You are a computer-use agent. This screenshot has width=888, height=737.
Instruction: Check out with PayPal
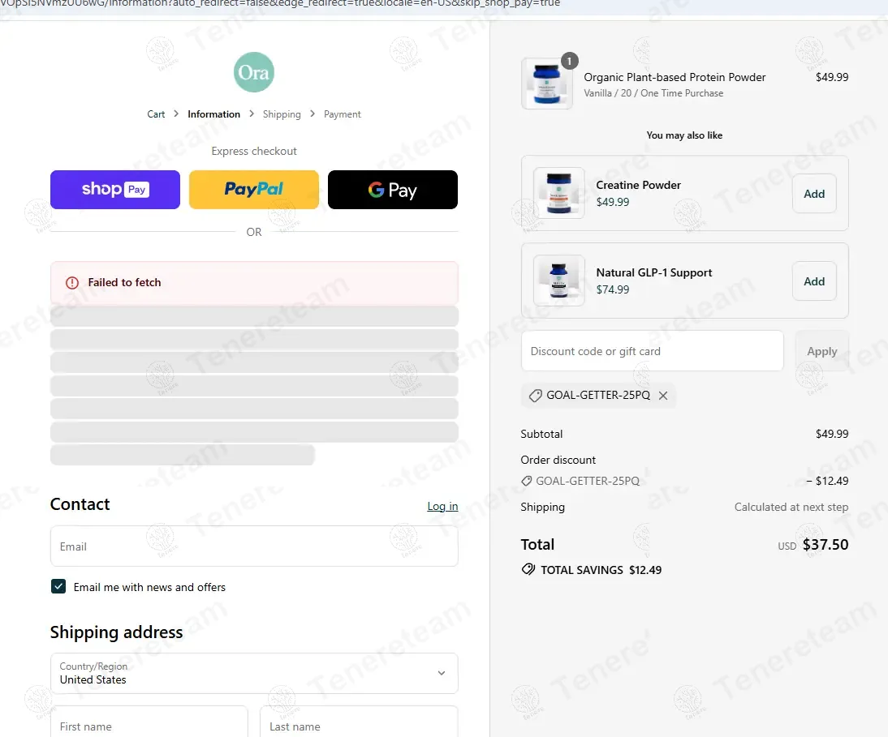(254, 190)
